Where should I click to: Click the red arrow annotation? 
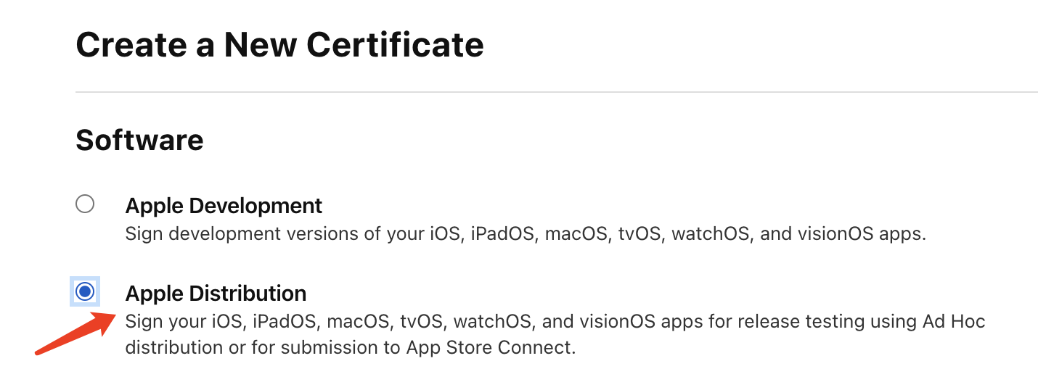click(75, 334)
